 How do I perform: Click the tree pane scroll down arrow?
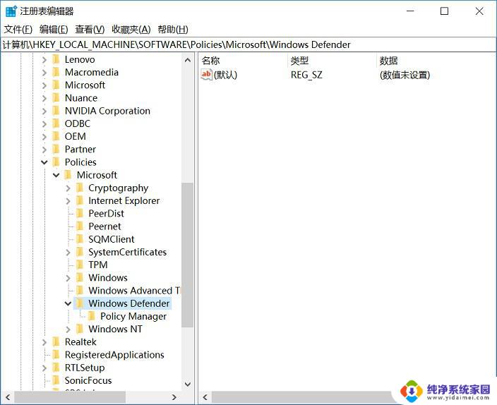188,384
